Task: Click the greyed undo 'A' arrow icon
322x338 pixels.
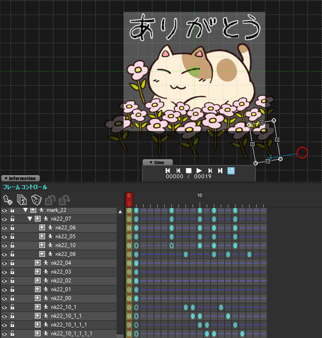Action: [50, 200]
